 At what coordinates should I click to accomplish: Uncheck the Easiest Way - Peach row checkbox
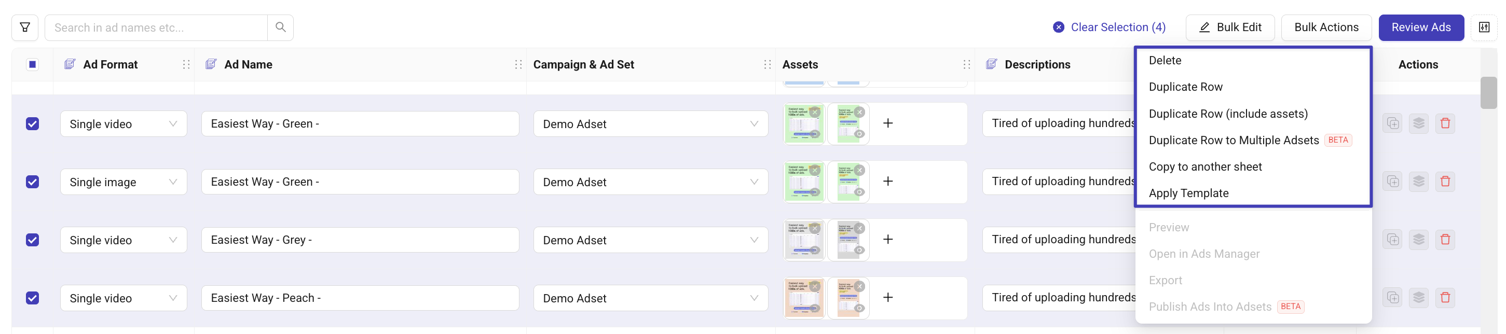33,298
